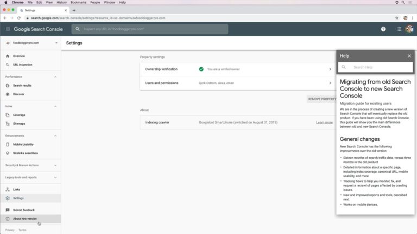The width and height of the screenshot is (417, 234).
Task: Open the File menu
Action: (x=30, y=2)
